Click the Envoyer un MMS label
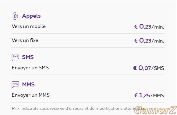This screenshot has height=115, width=177. (x=31, y=95)
